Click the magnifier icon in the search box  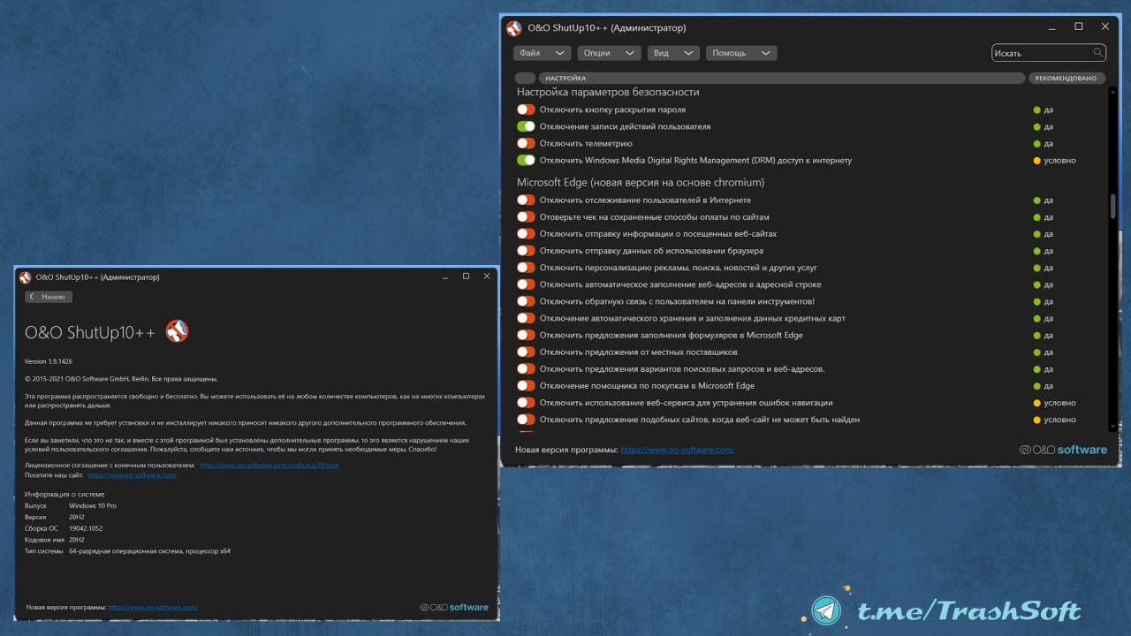pos(1098,53)
